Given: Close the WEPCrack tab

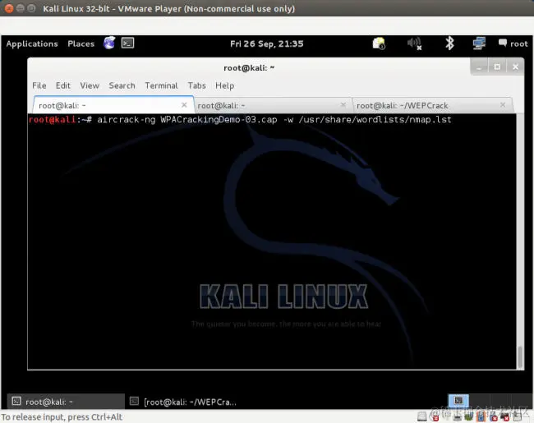Looking at the screenshot, I should 503,105.
